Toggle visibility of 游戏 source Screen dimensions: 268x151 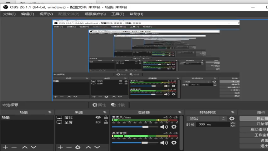pos(98,117)
